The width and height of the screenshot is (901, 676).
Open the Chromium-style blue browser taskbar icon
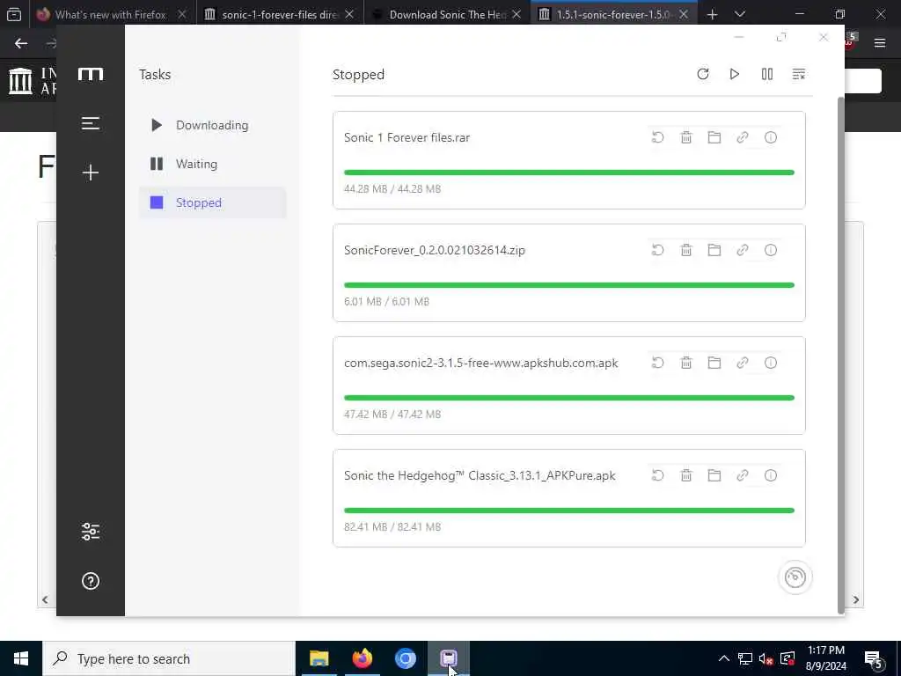click(405, 658)
